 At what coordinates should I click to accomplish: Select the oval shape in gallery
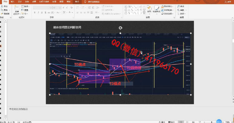point(141,7)
